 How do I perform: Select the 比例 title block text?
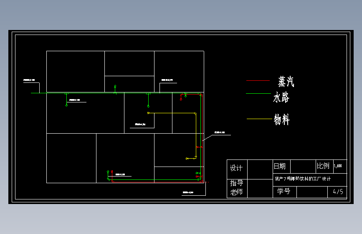[323, 166]
